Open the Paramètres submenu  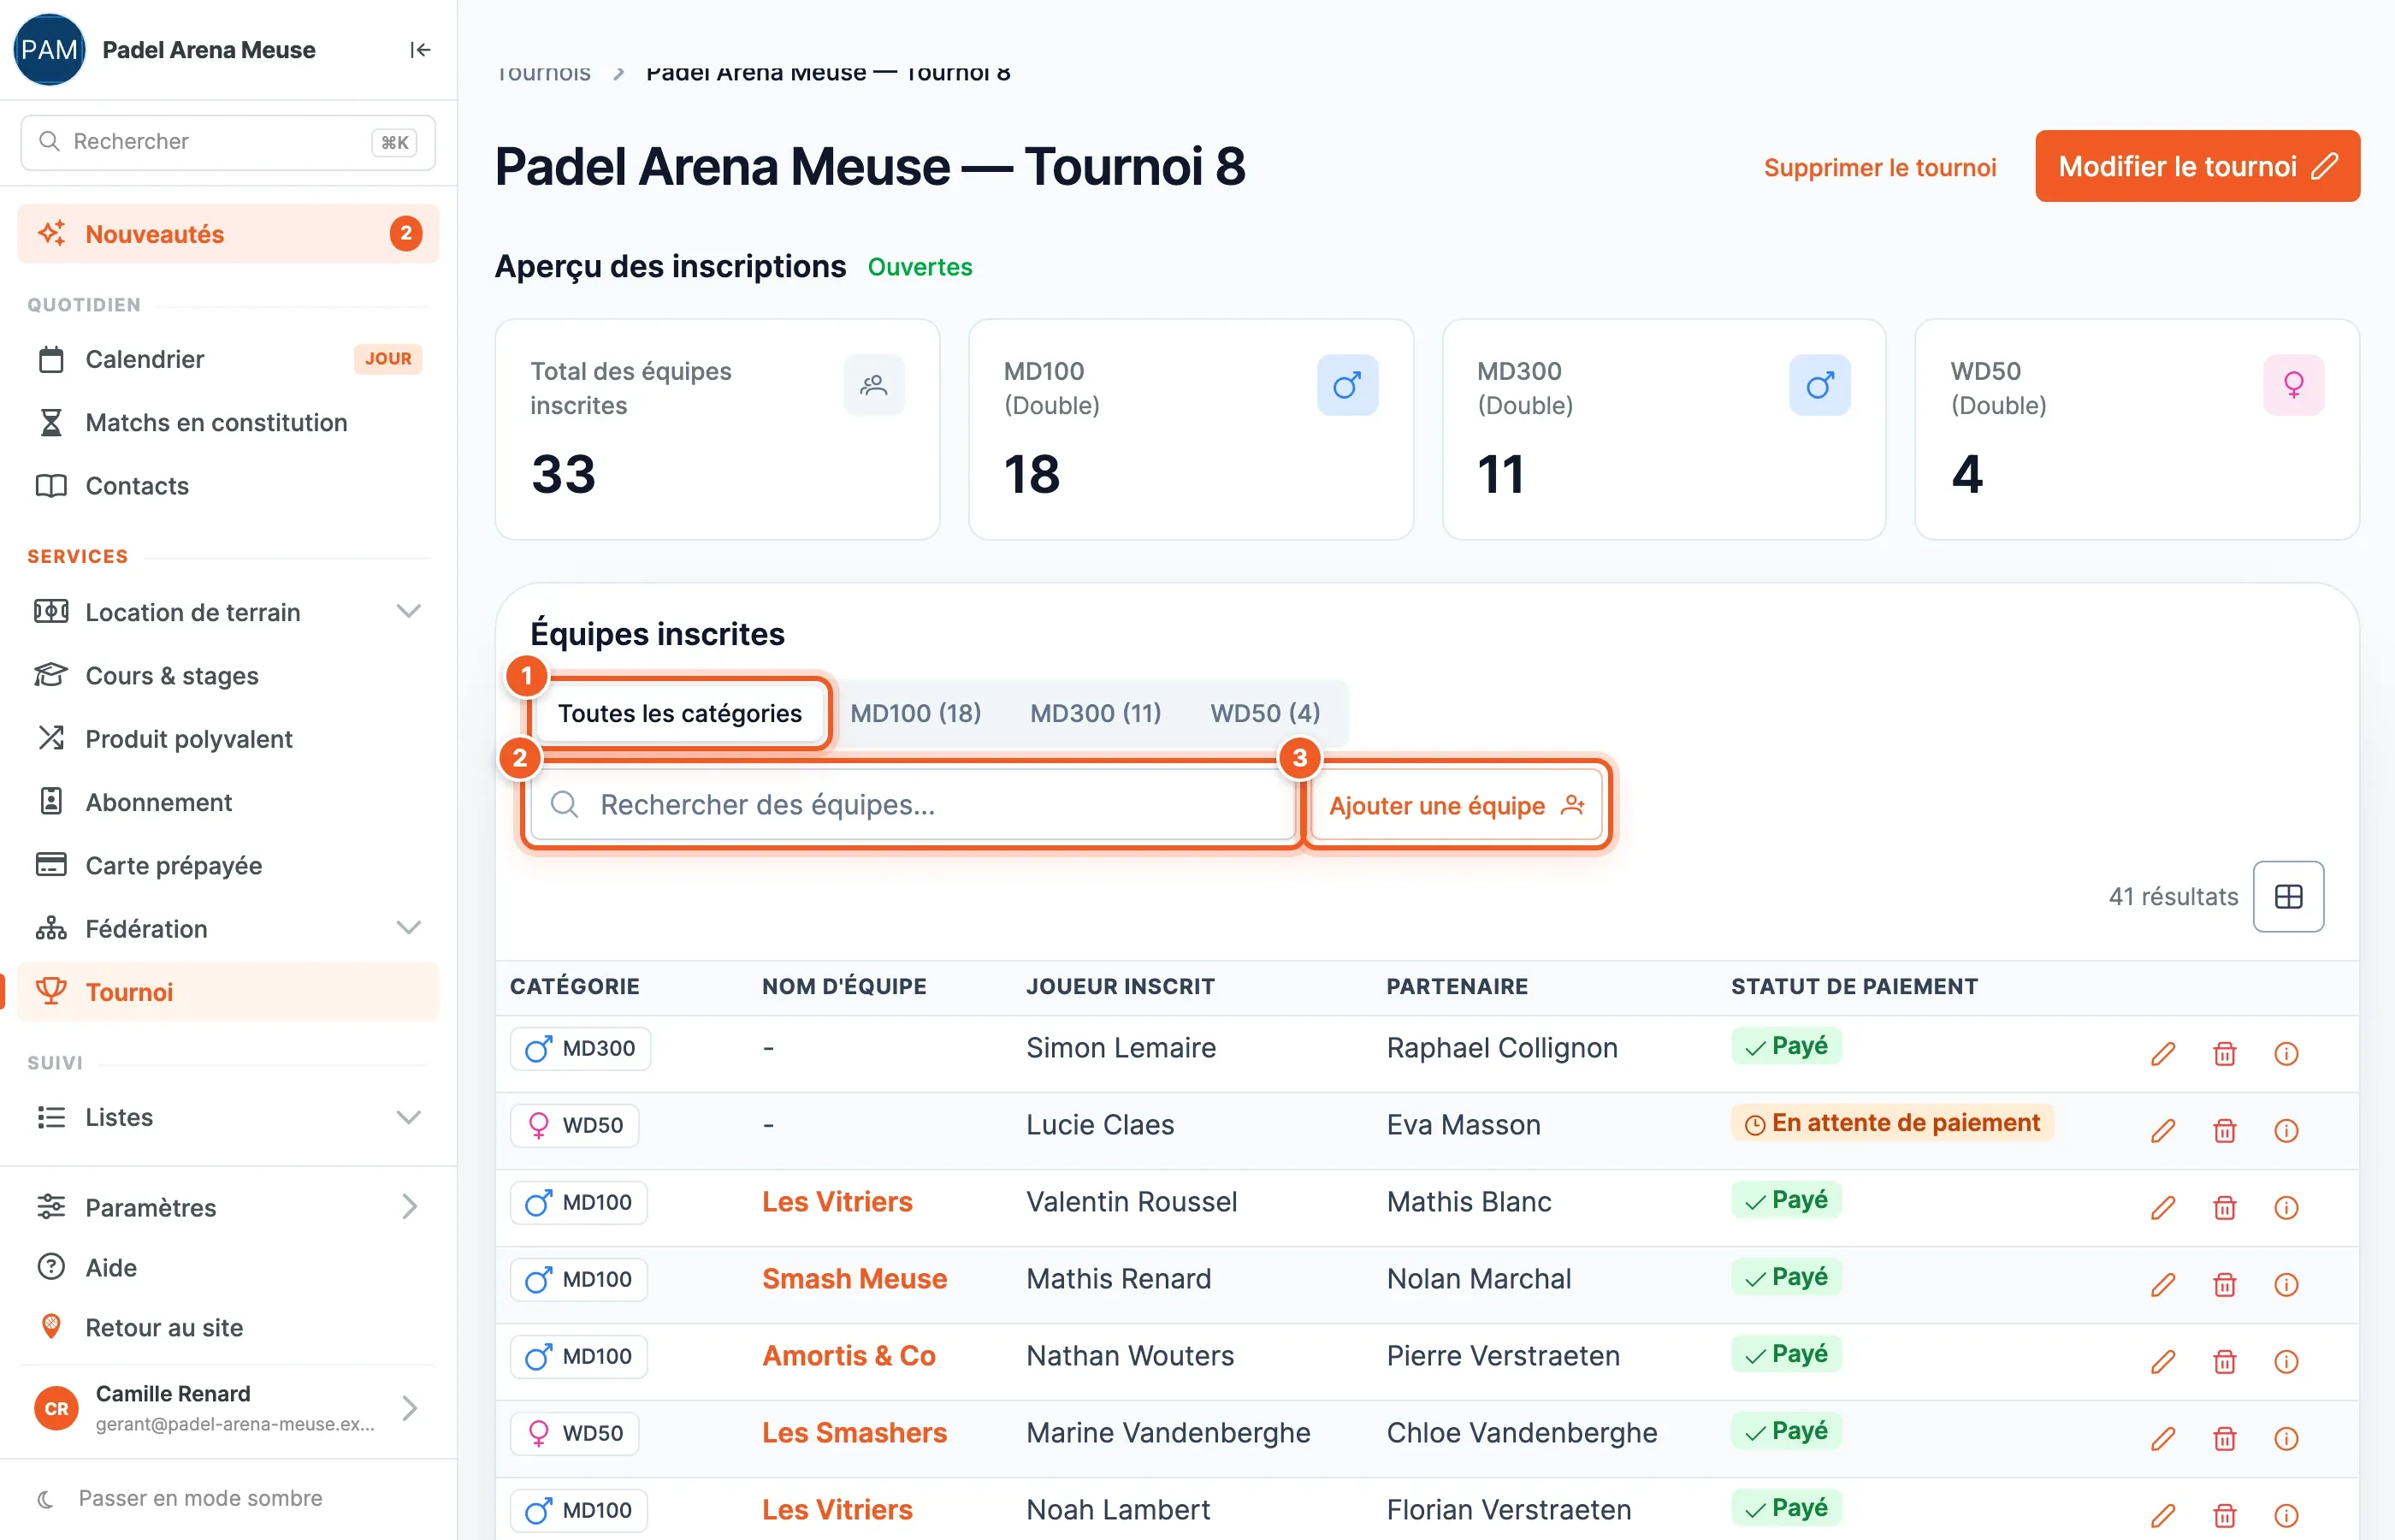coord(228,1207)
